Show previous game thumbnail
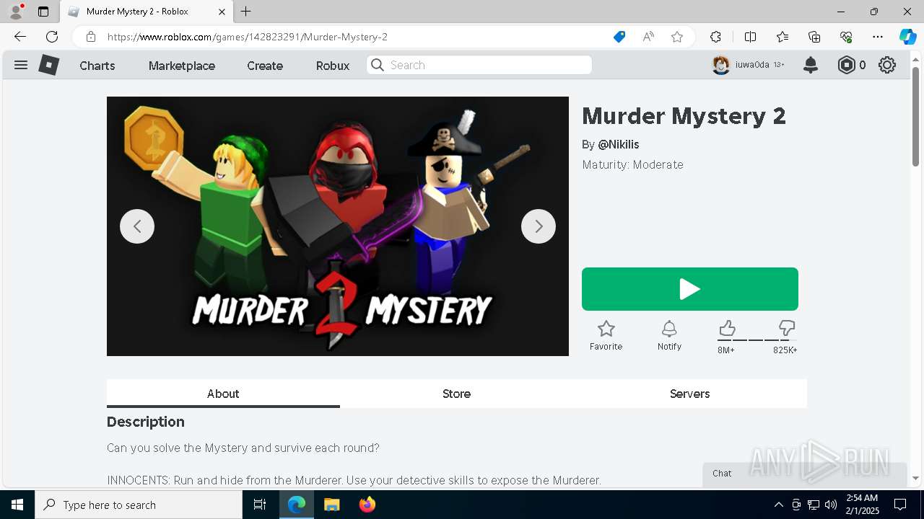924x519 pixels. (137, 226)
